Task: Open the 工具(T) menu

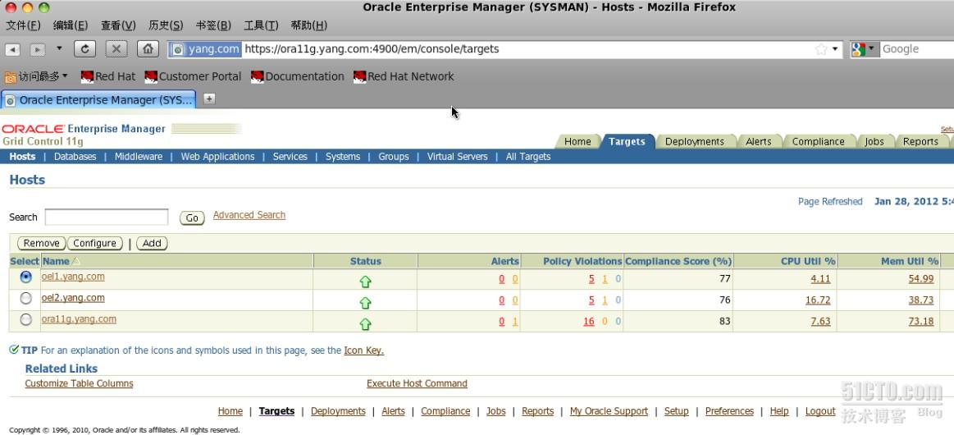Action: click(261, 25)
